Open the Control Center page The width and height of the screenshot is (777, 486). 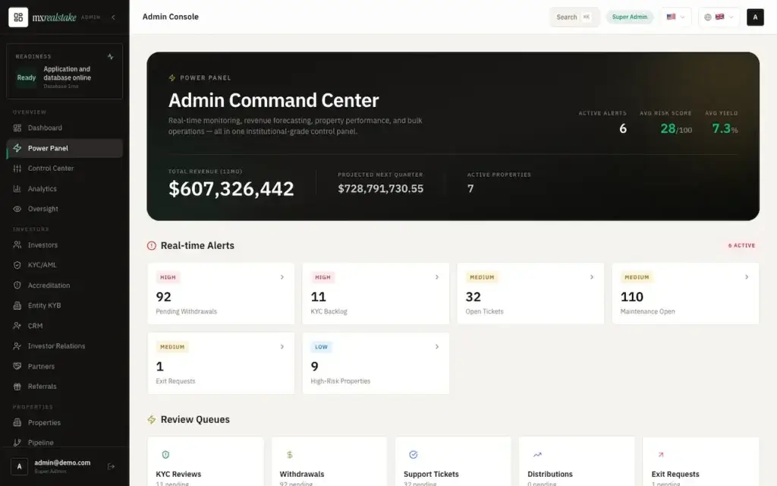pyautogui.click(x=64, y=169)
